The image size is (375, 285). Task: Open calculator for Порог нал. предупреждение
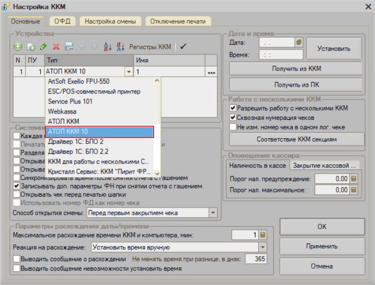click(x=354, y=178)
